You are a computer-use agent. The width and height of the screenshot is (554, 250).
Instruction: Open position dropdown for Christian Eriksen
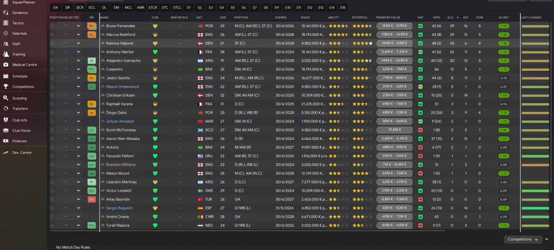[x=78, y=95]
